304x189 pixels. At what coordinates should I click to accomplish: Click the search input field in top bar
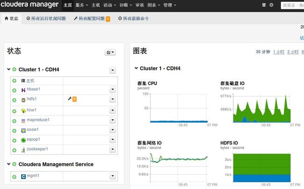coord(292,5)
